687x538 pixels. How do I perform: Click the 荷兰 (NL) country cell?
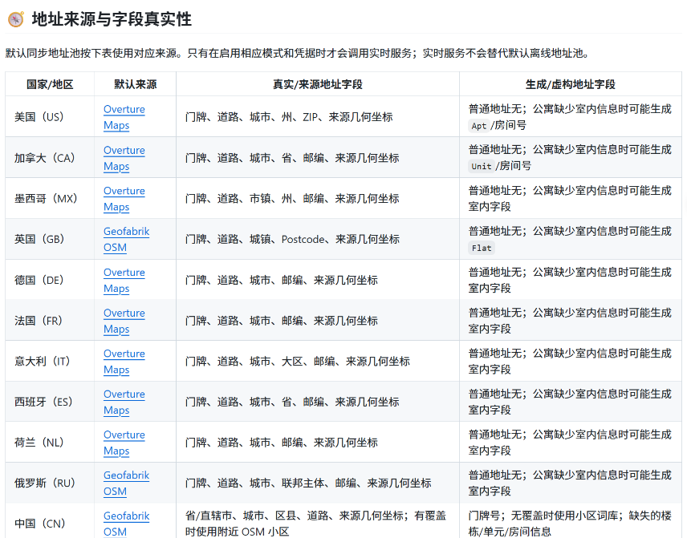click(x=50, y=442)
